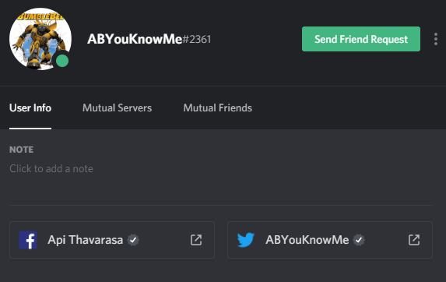The image size is (446, 282).
Task: Open ABYouKnowMe Twitter external link
Action: click(414, 240)
